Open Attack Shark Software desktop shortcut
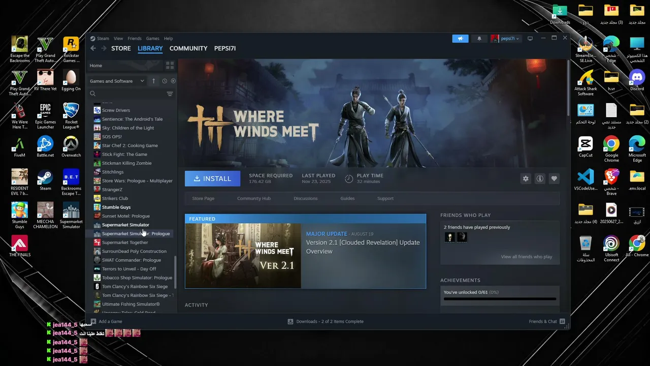 (586, 83)
